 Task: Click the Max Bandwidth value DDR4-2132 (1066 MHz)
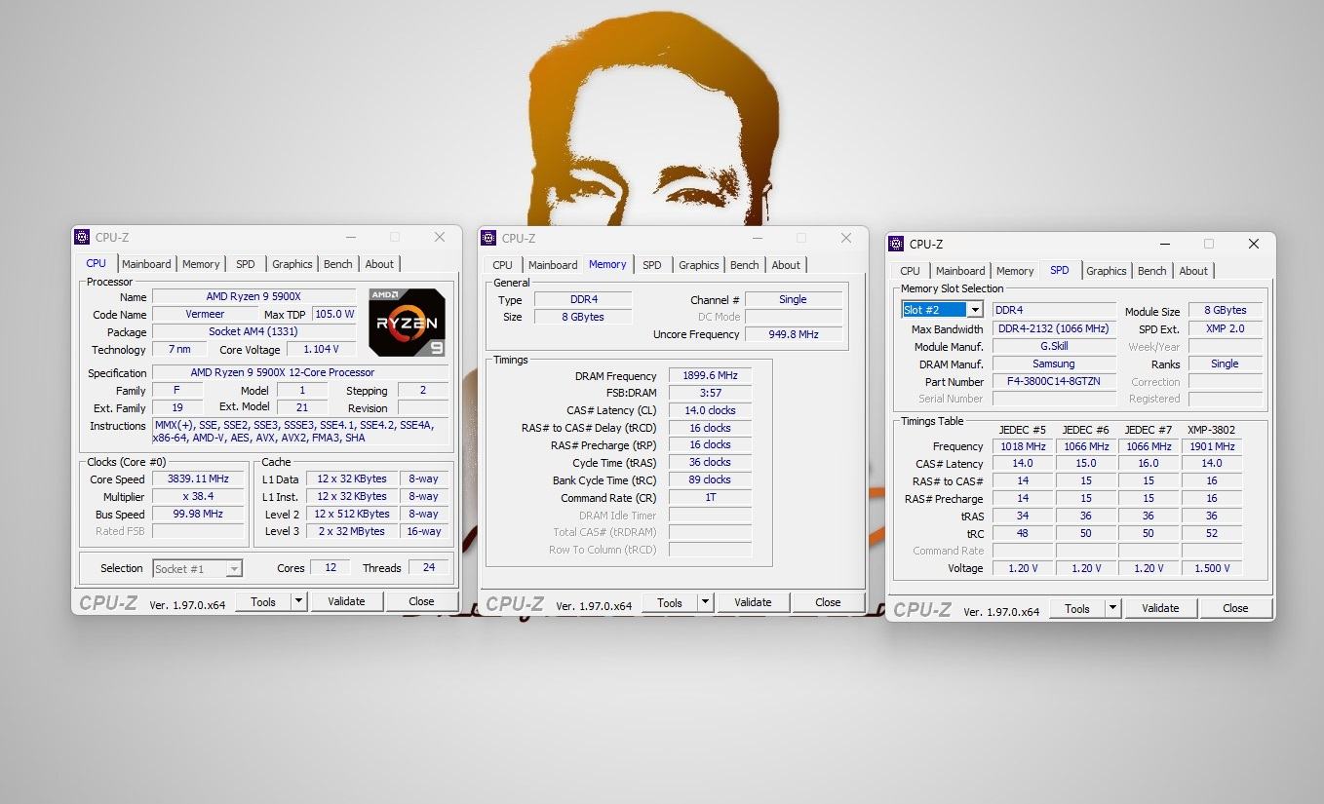tap(1054, 328)
